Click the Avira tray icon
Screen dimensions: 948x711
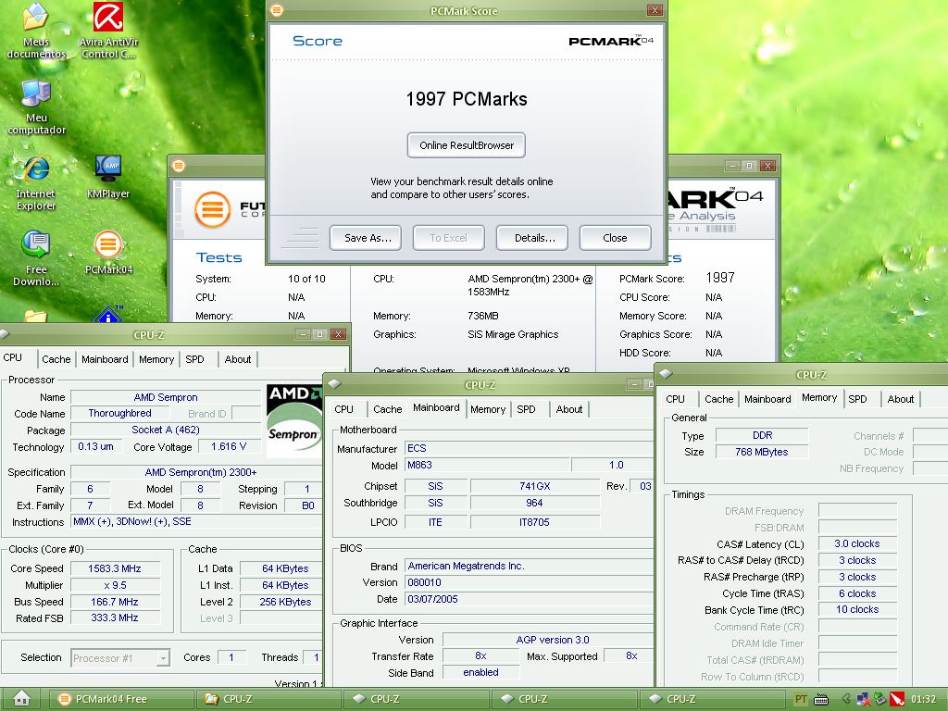tap(897, 699)
